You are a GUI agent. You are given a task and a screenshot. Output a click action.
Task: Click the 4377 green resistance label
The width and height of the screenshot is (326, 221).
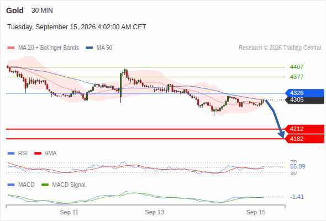pos(297,77)
